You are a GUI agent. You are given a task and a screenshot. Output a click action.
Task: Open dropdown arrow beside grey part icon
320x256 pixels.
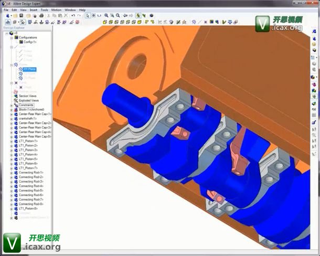pyautogui.click(x=18, y=22)
